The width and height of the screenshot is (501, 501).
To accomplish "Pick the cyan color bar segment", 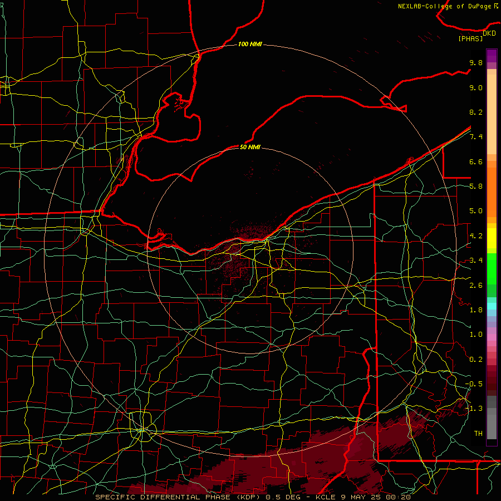I will (x=492, y=306).
